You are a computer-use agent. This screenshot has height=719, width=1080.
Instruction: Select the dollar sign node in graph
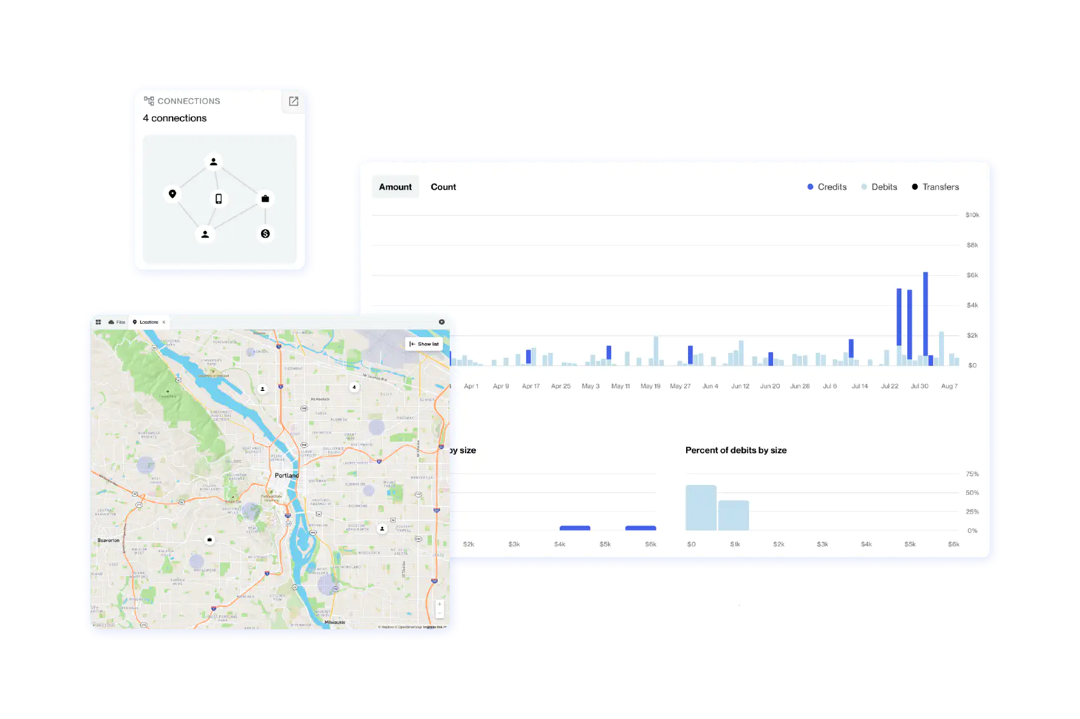[265, 234]
